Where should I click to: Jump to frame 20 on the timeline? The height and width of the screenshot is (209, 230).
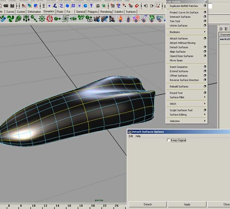93,206
